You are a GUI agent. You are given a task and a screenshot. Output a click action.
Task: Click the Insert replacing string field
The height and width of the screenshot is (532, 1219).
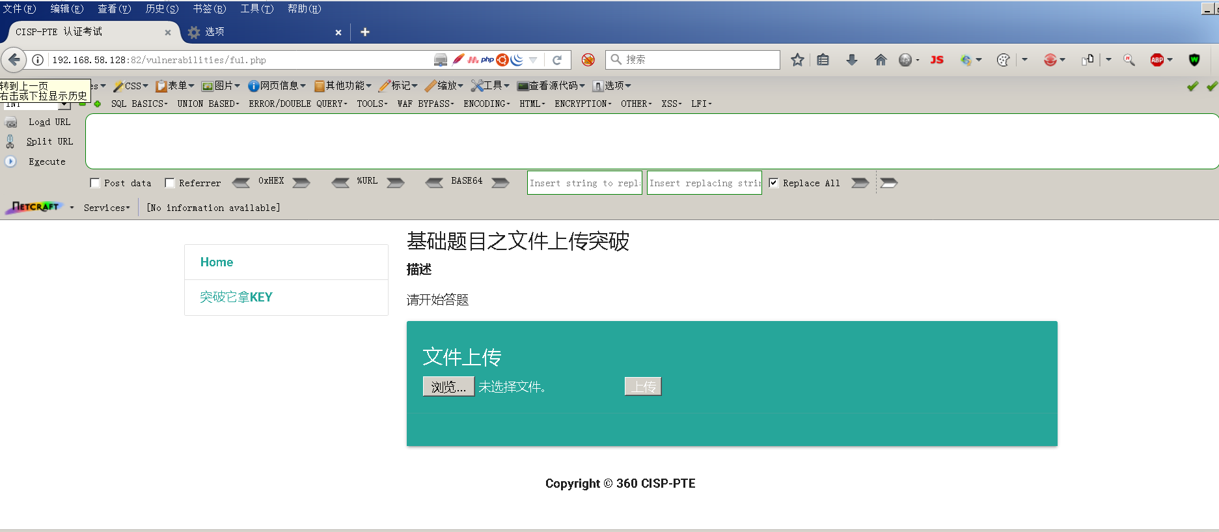pos(704,183)
